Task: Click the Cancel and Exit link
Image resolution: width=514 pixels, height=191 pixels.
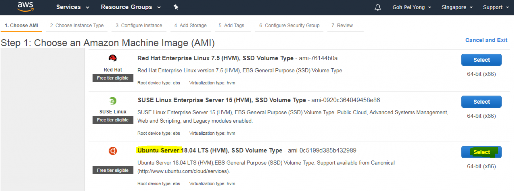Action: [x=486, y=40]
